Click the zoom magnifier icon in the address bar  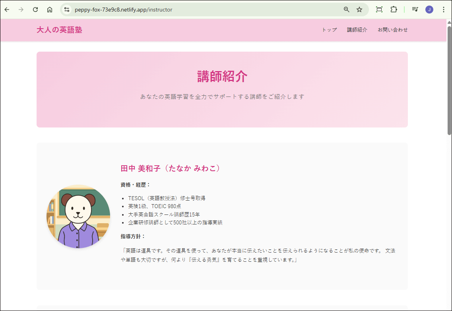(346, 9)
